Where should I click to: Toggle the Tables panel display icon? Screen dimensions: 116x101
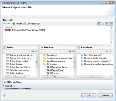(99, 24)
